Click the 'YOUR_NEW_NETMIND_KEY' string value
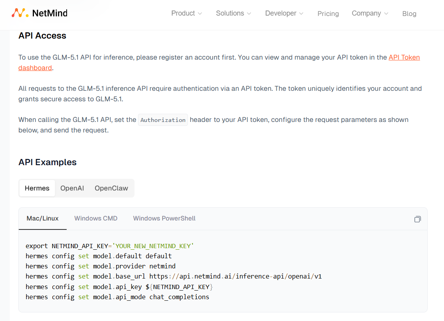444x321 pixels. tap(153, 246)
